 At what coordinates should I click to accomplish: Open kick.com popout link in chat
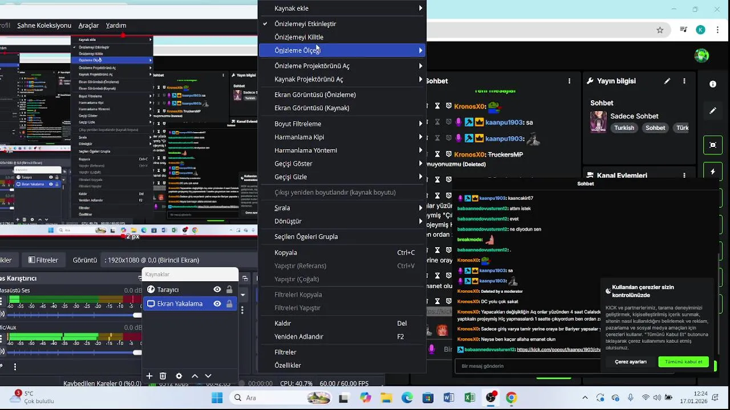click(x=559, y=350)
